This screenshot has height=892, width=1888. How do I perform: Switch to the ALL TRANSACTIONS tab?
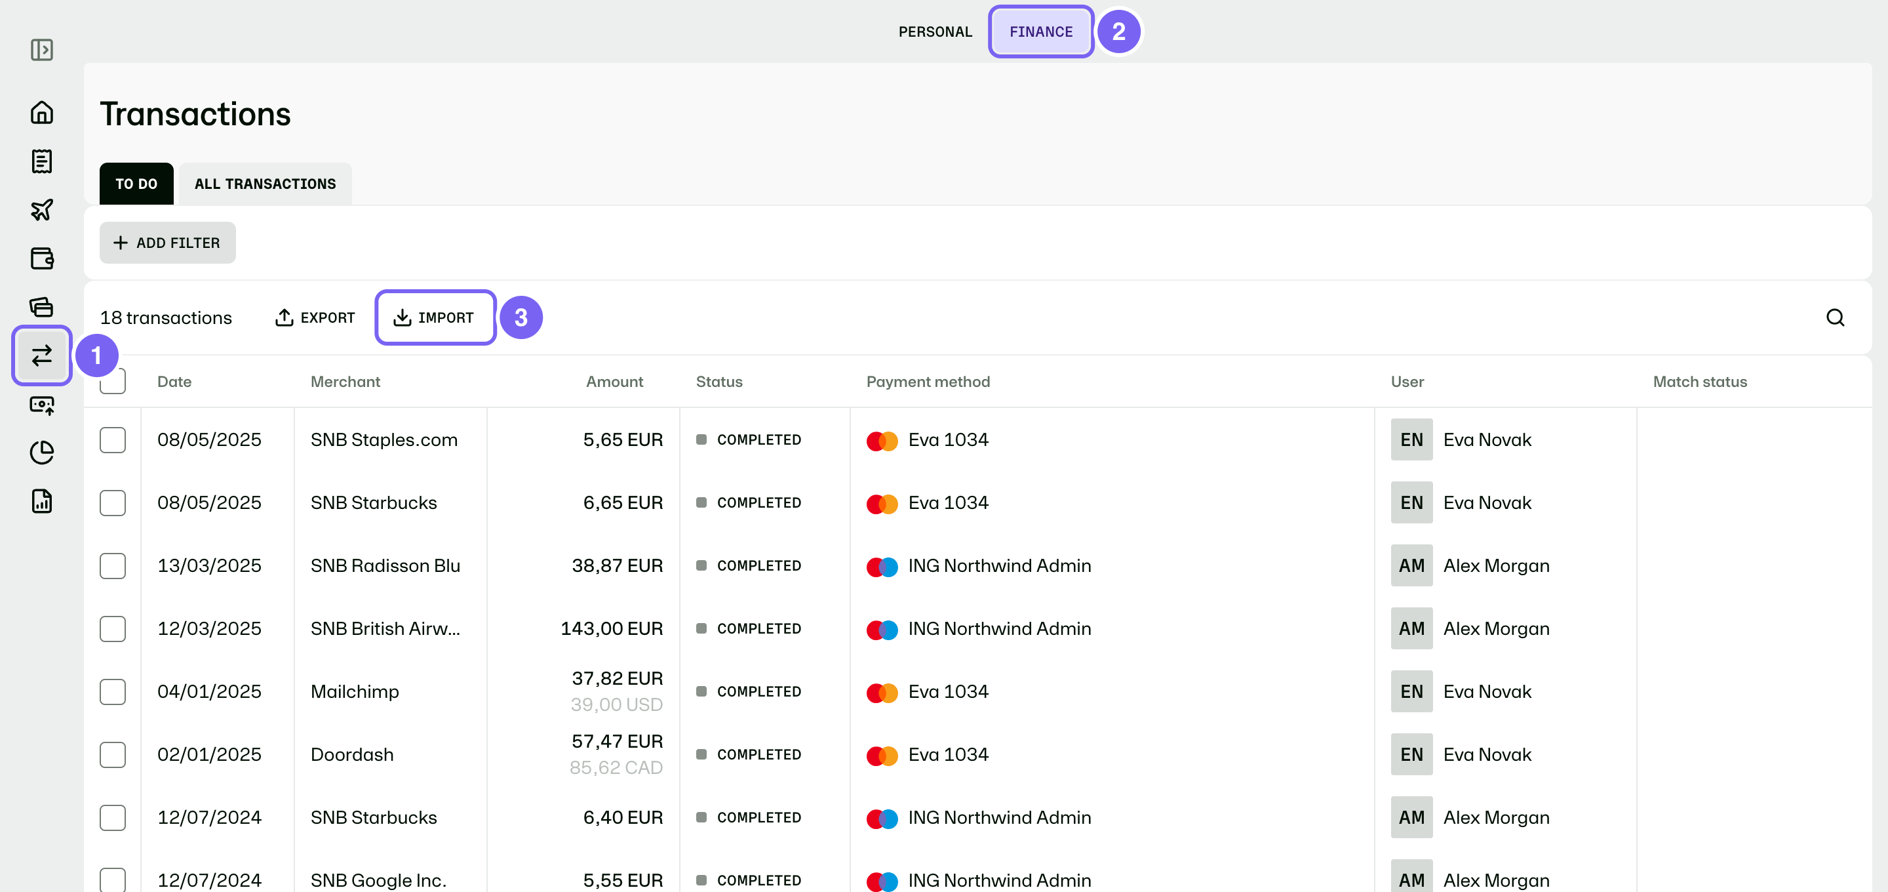pos(265,184)
